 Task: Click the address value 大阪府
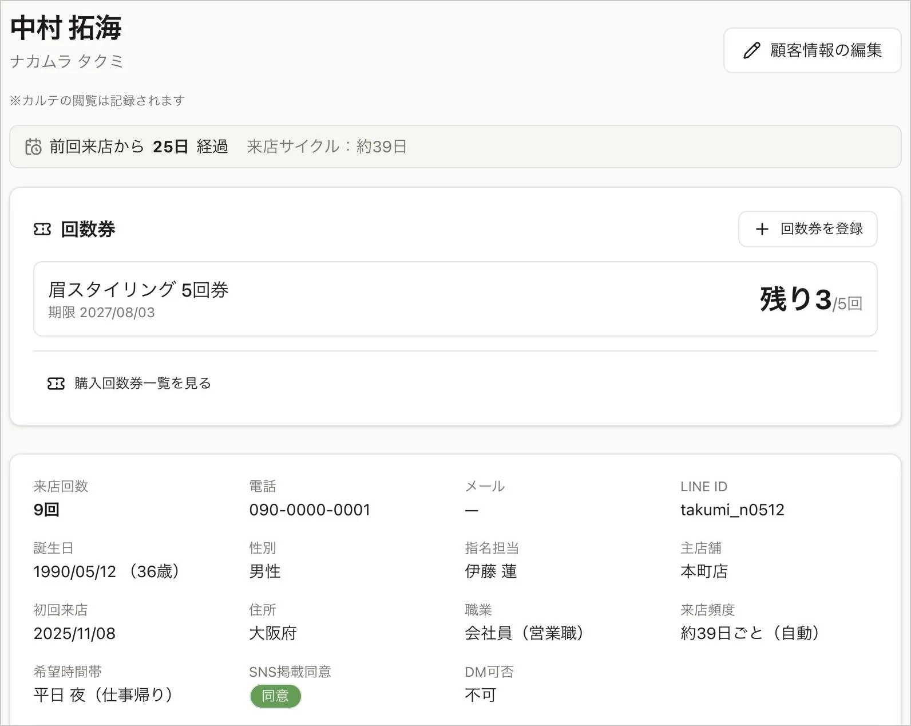click(273, 633)
